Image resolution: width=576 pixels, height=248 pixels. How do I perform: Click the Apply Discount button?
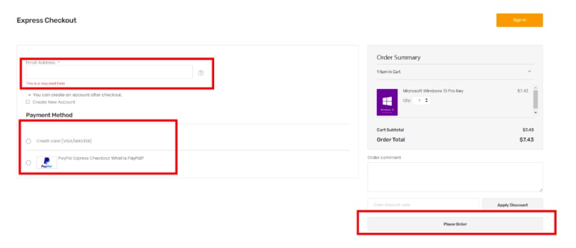point(512,205)
